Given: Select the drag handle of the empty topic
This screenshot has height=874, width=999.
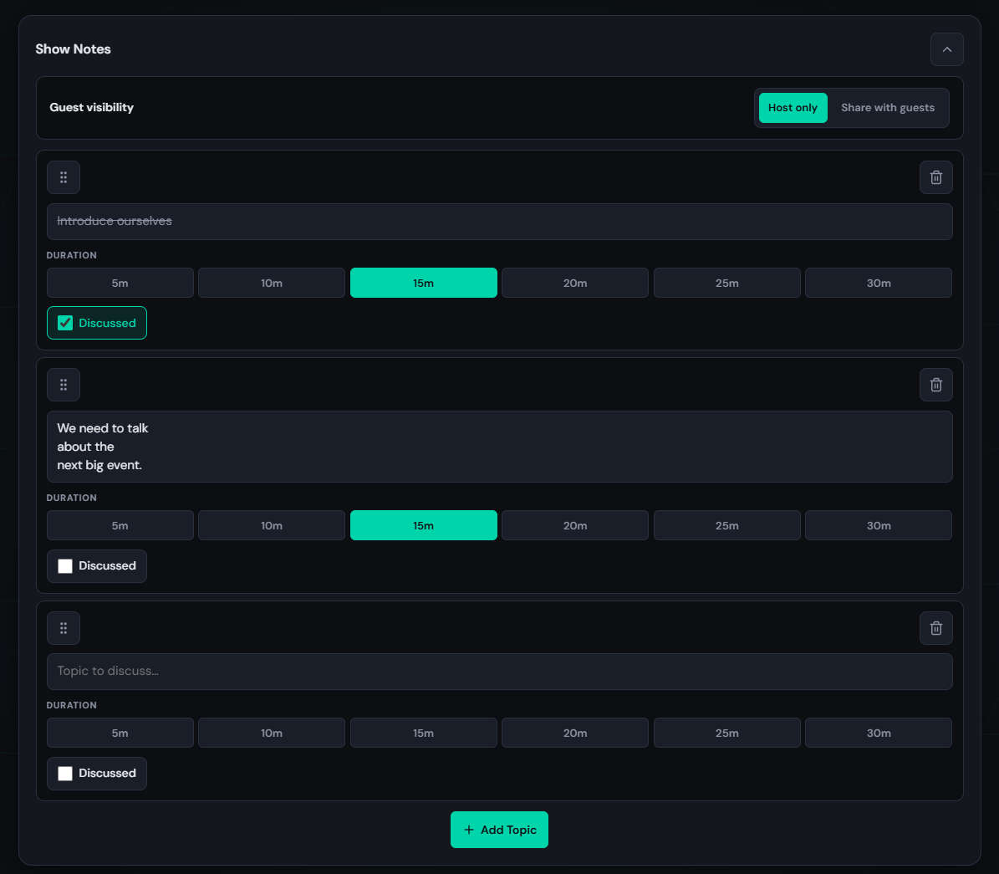Looking at the screenshot, I should click(63, 628).
